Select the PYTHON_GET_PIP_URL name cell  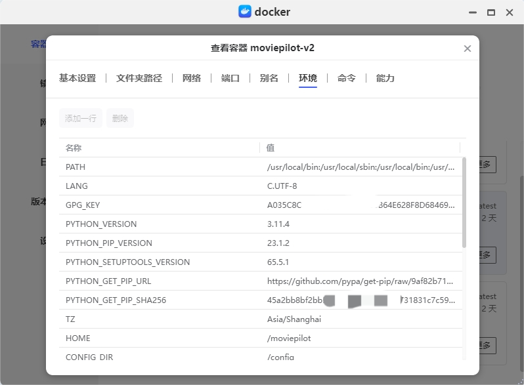108,281
